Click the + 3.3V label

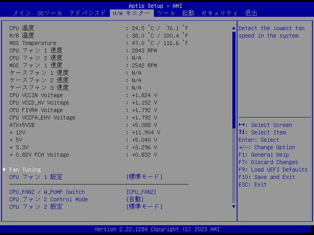19,147
